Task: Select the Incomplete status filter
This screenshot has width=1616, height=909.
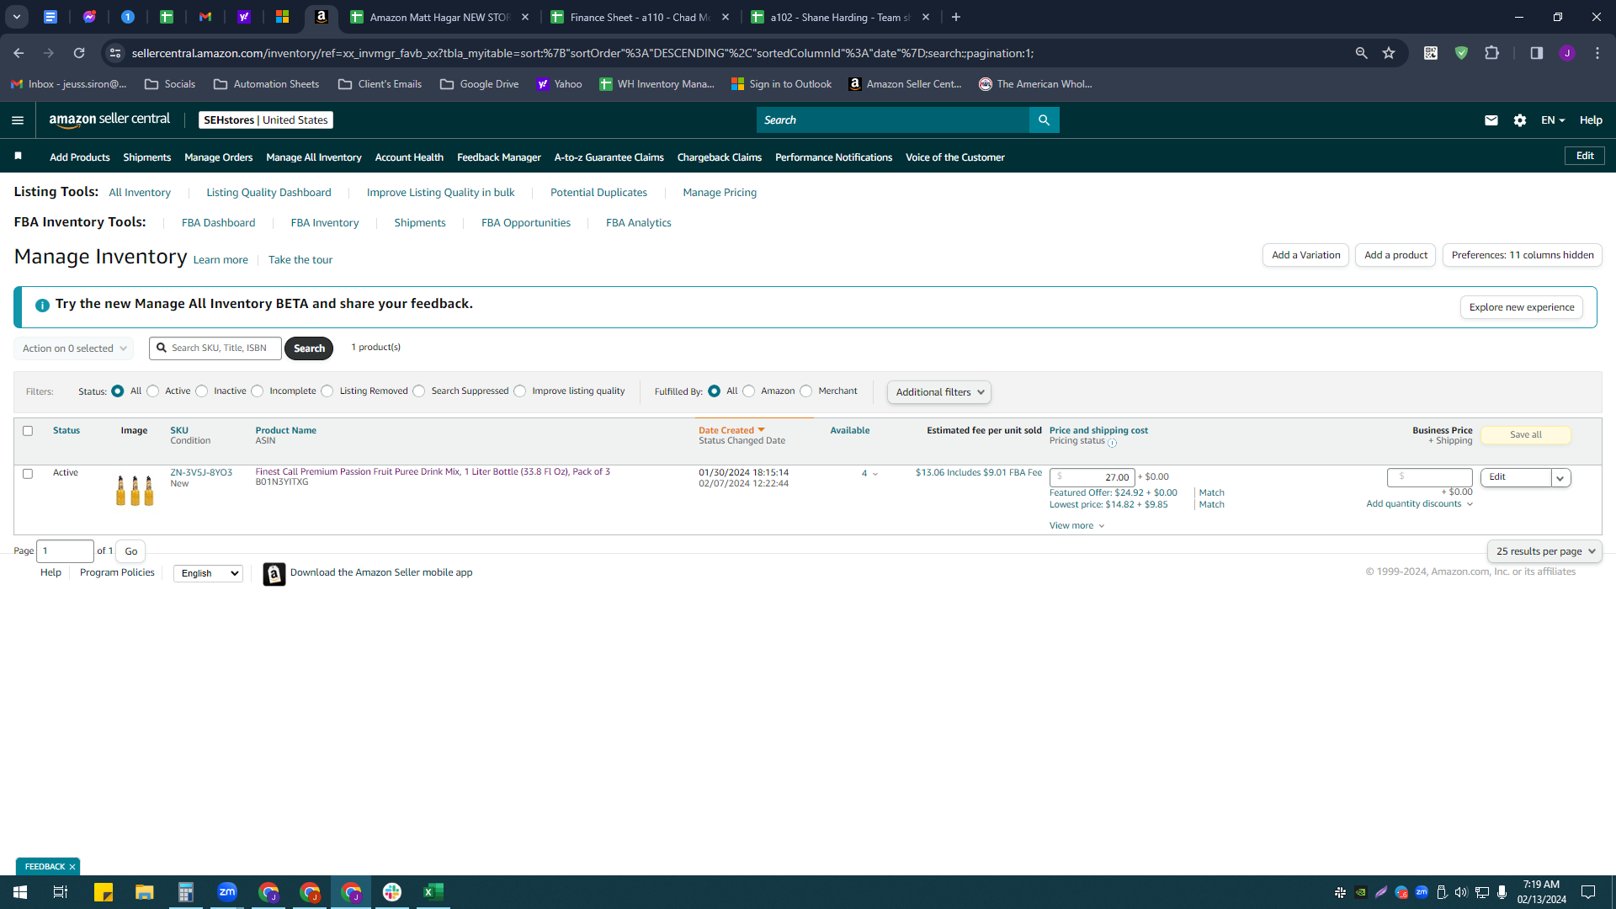Action: point(258,391)
